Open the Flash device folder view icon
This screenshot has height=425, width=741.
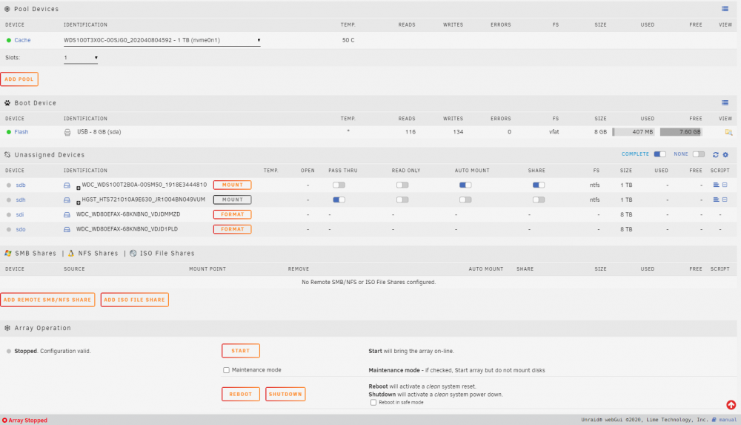click(x=728, y=132)
